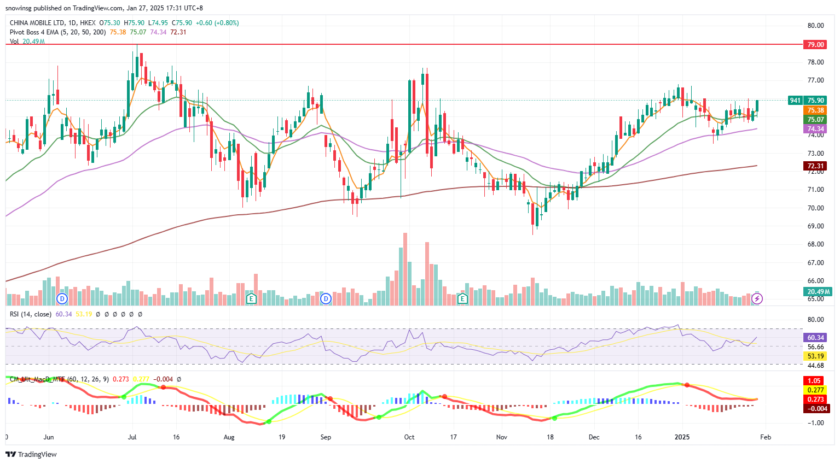This screenshot has width=840, height=464.
Task: Click the published-on header text at top
Action: (x=104, y=8)
